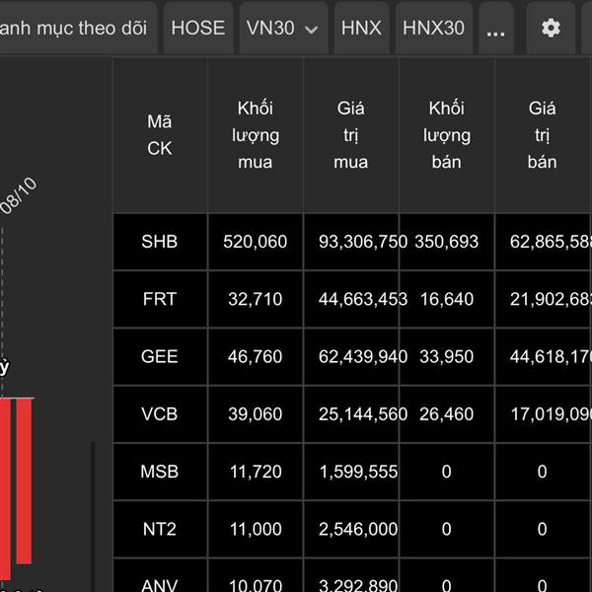This screenshot has width=592, height=592.
Task: Sort by Giá trị mua column header
Action: tap(351, 135)
